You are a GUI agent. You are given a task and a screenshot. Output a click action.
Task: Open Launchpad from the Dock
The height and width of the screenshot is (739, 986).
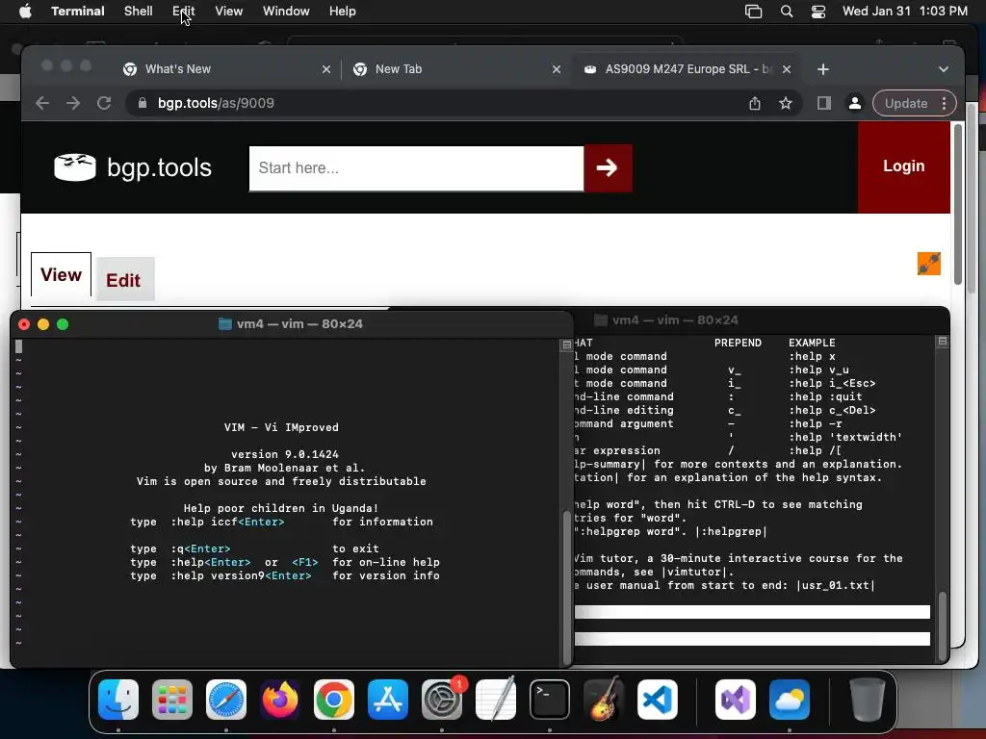click(172, 700)
